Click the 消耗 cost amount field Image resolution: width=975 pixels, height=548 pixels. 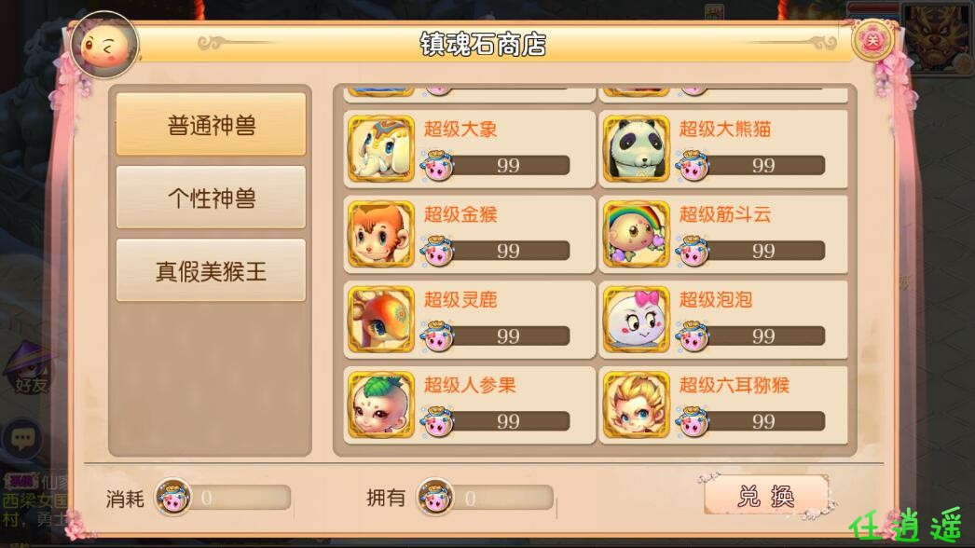pos(224,498)
